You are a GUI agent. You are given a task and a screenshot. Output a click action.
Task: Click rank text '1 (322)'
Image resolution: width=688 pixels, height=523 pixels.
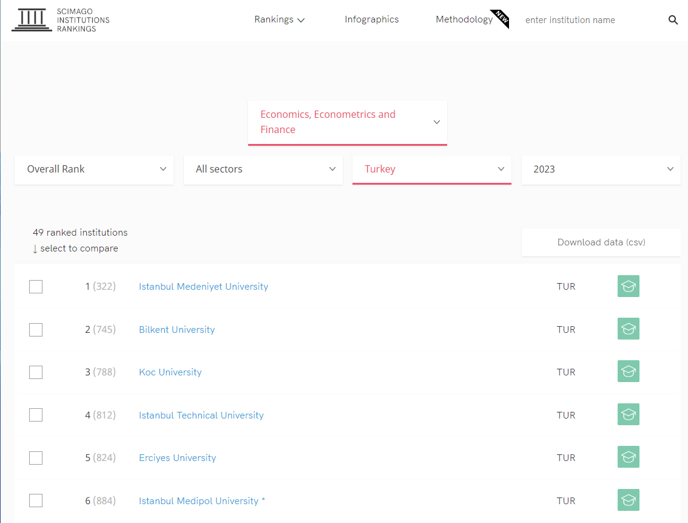tap(101, 286)
